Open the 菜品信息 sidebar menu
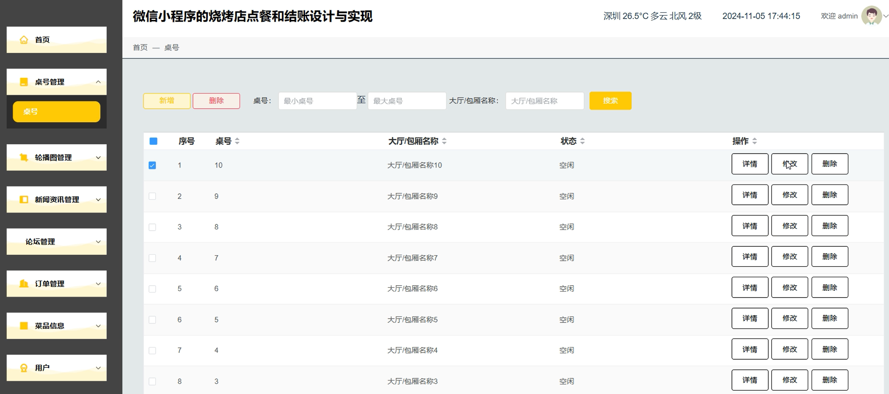The width and height of the screenshot is (889, 394). [x=57, y=325]
